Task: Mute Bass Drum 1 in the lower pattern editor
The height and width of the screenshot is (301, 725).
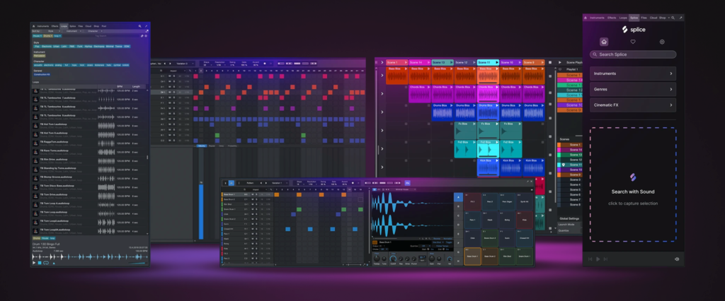Action: click(253, 194)
